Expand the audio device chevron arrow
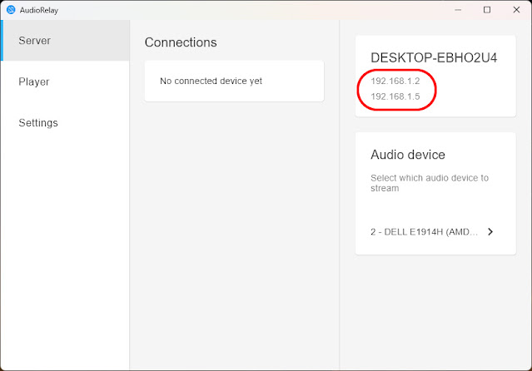This screenshot has height=371, width=532. (490, 231)
